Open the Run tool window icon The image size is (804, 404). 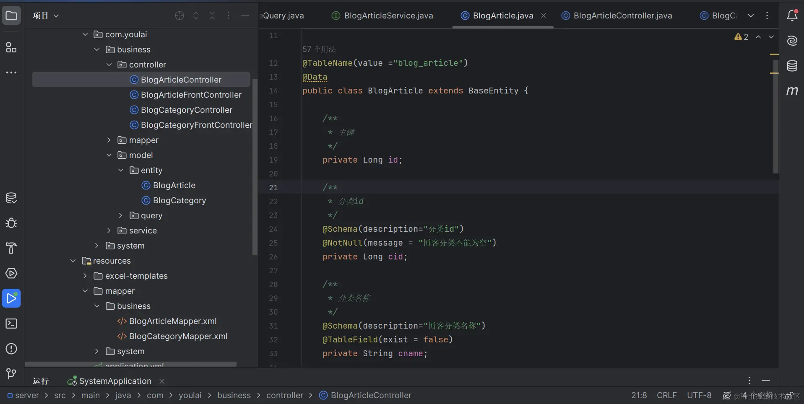(11, 298)
